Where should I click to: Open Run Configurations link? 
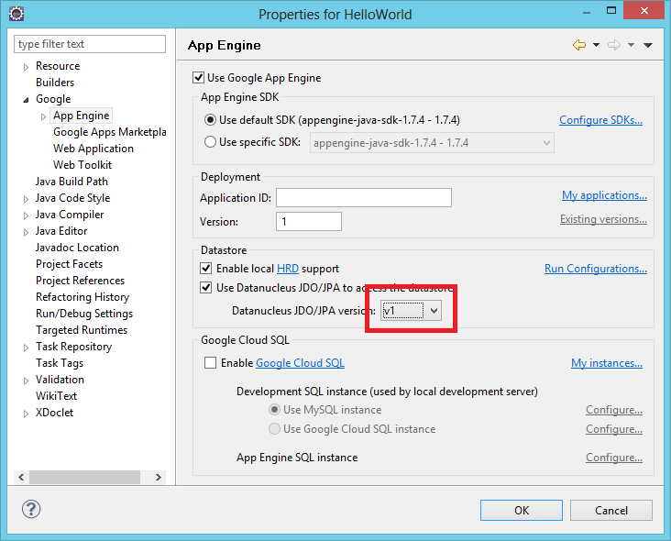[x=596, y=269]
